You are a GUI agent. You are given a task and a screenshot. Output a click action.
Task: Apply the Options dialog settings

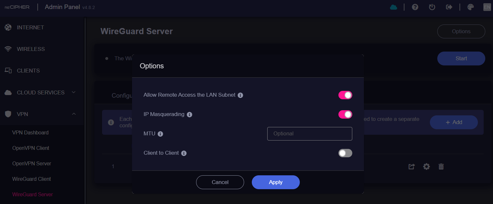tap(276, 182)
